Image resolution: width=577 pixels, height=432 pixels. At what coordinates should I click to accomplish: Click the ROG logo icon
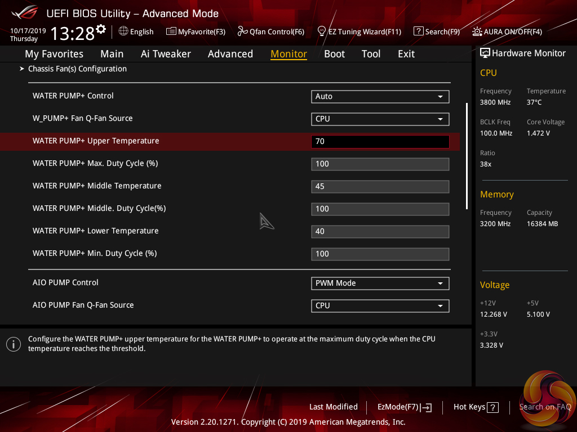pos(25,12)
